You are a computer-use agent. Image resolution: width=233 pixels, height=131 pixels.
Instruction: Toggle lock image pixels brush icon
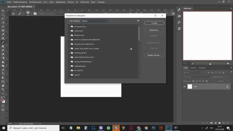pos(197,81)
